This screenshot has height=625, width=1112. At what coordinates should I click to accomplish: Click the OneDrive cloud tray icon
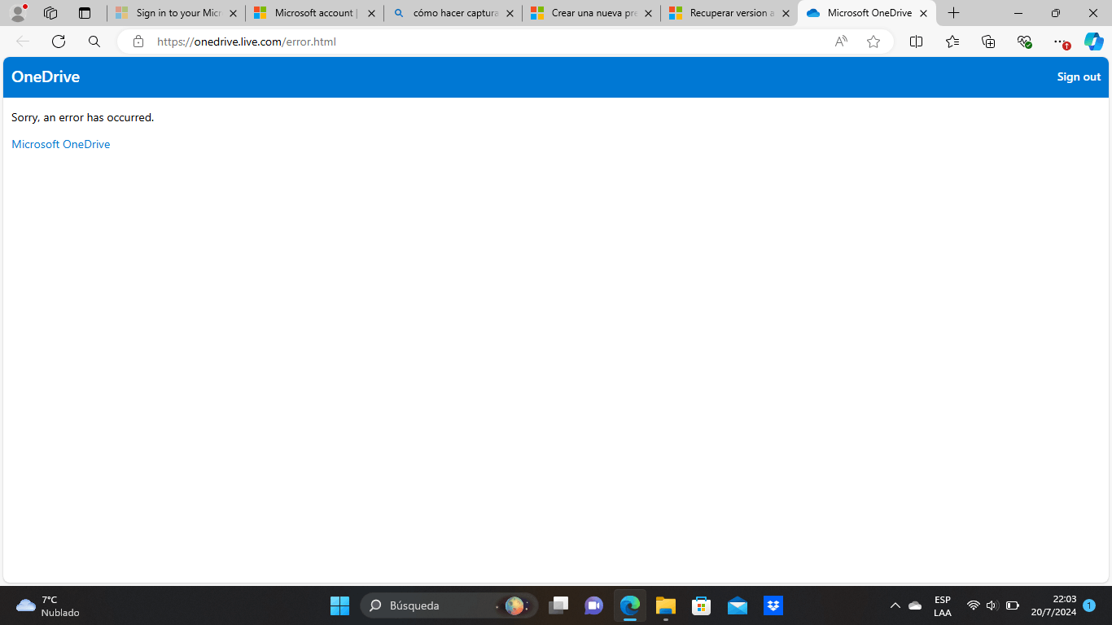(x=915, y=605)
